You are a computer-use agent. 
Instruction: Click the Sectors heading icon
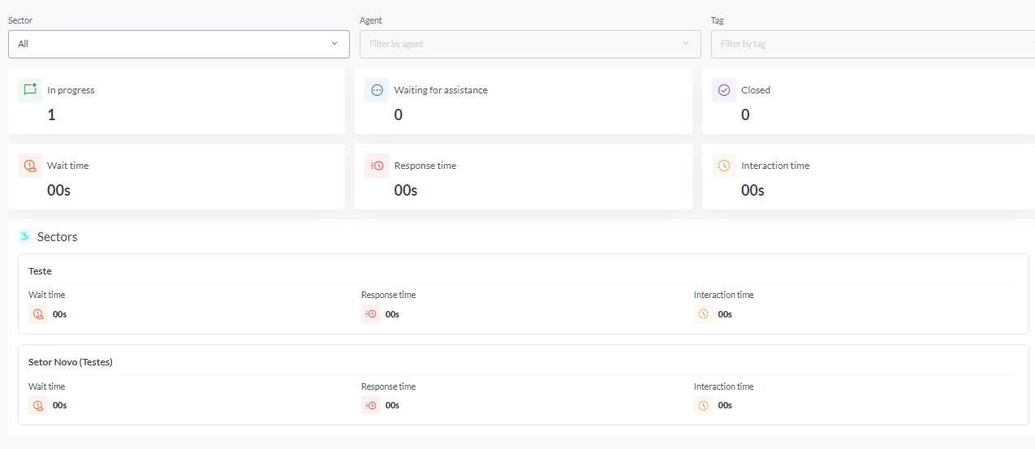tap(25, 236)
